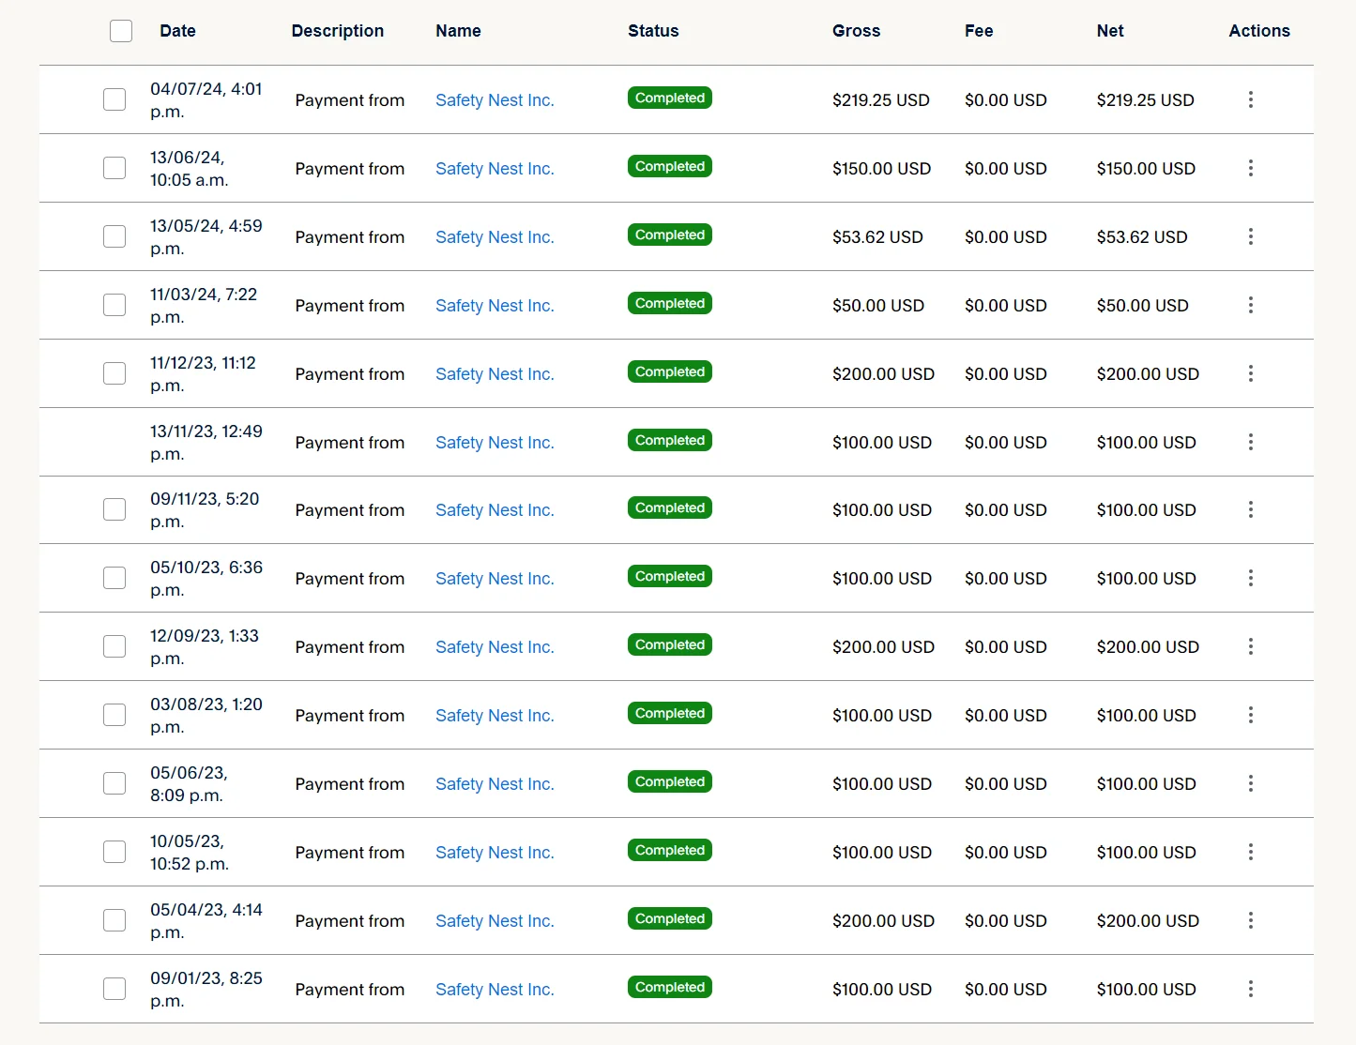Click the Date column header
The width and height of the screenshot is (1356, 1045).
tap(177, 31)
